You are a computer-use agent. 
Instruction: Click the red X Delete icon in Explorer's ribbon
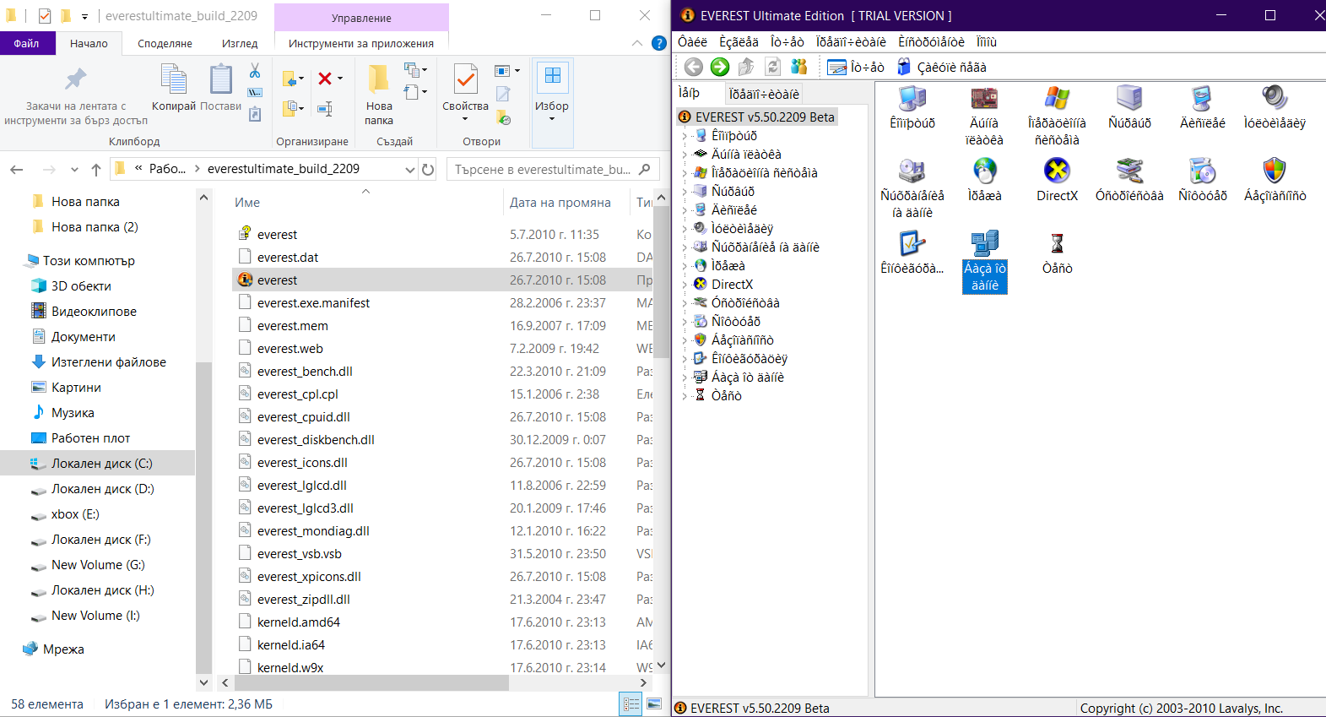point(325,79)
